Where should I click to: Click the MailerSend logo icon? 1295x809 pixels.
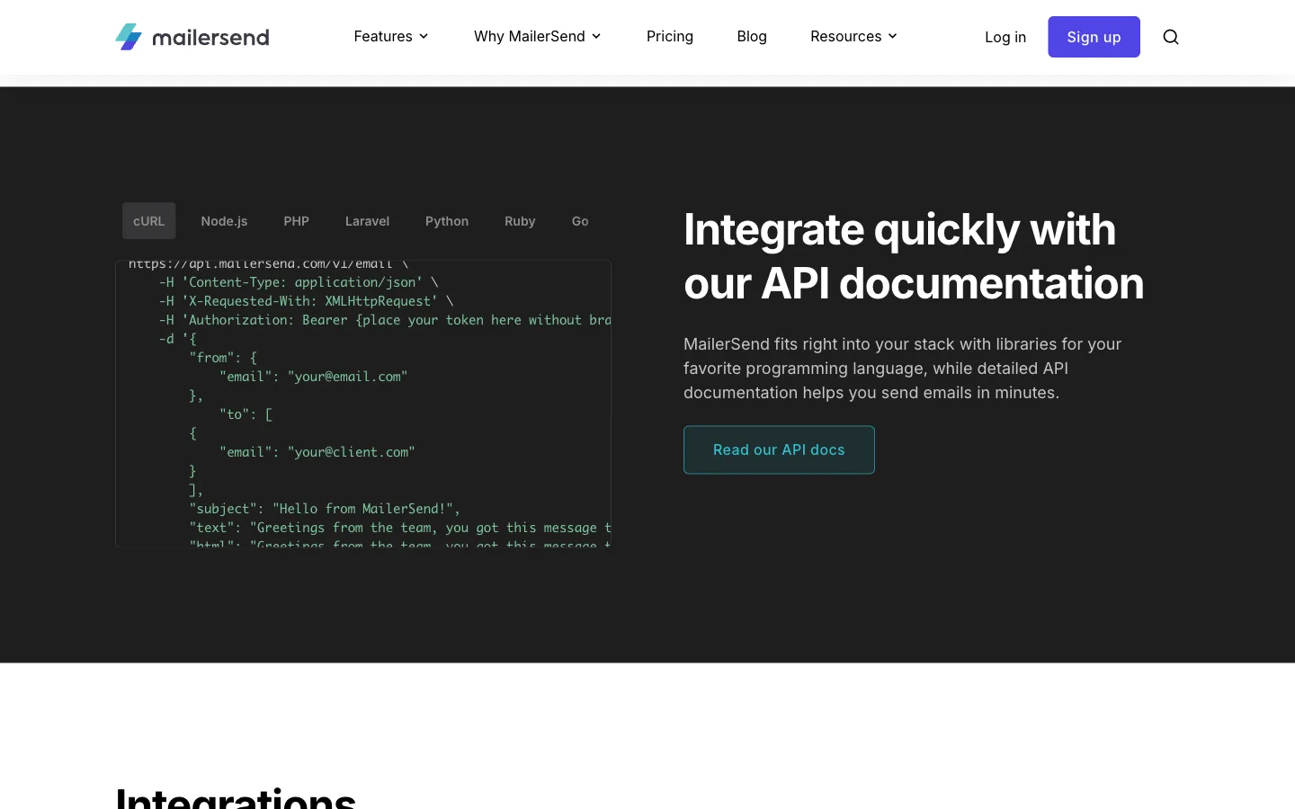coord(129,37)
